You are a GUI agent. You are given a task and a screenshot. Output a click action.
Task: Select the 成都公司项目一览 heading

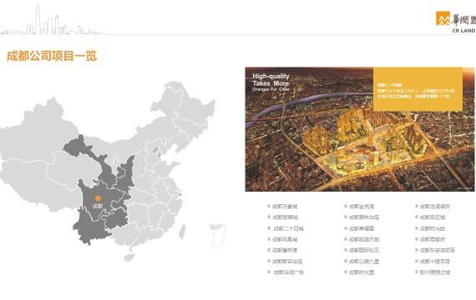(52, 56)
